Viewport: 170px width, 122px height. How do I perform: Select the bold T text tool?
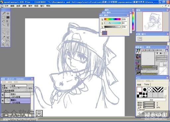tap(8, 25)
